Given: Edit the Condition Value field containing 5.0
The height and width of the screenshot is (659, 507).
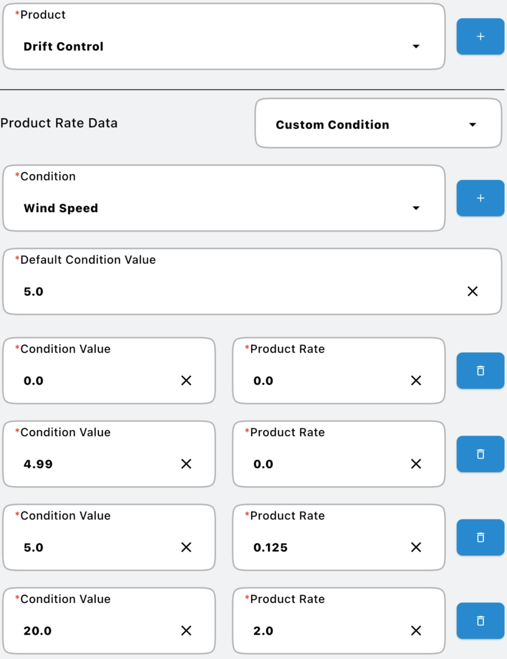Looking at the screenshot, I should click(x=93, y=548).
